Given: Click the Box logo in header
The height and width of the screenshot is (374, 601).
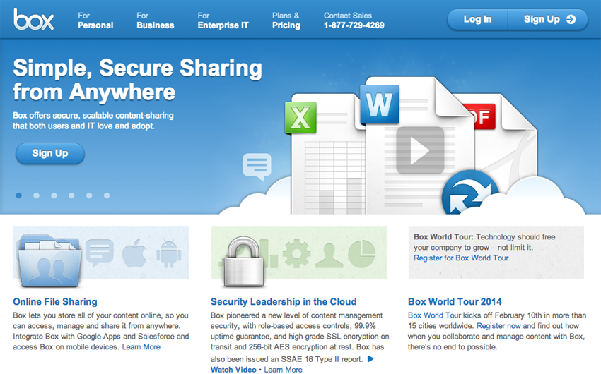Looking at the screenshot, I should click(x=33, y=20).
